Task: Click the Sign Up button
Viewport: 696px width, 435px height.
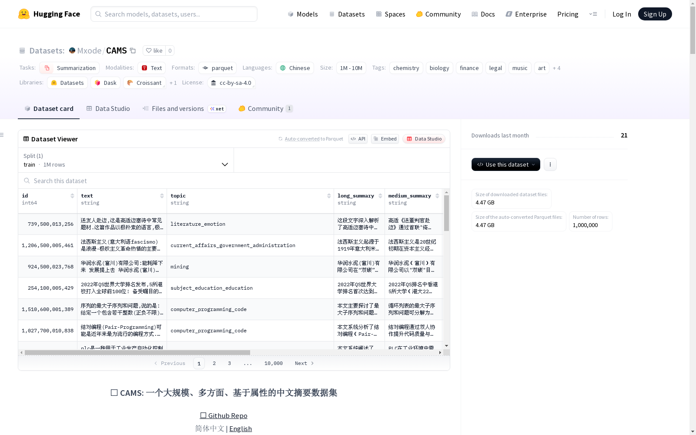Action: tap(655, 14)
